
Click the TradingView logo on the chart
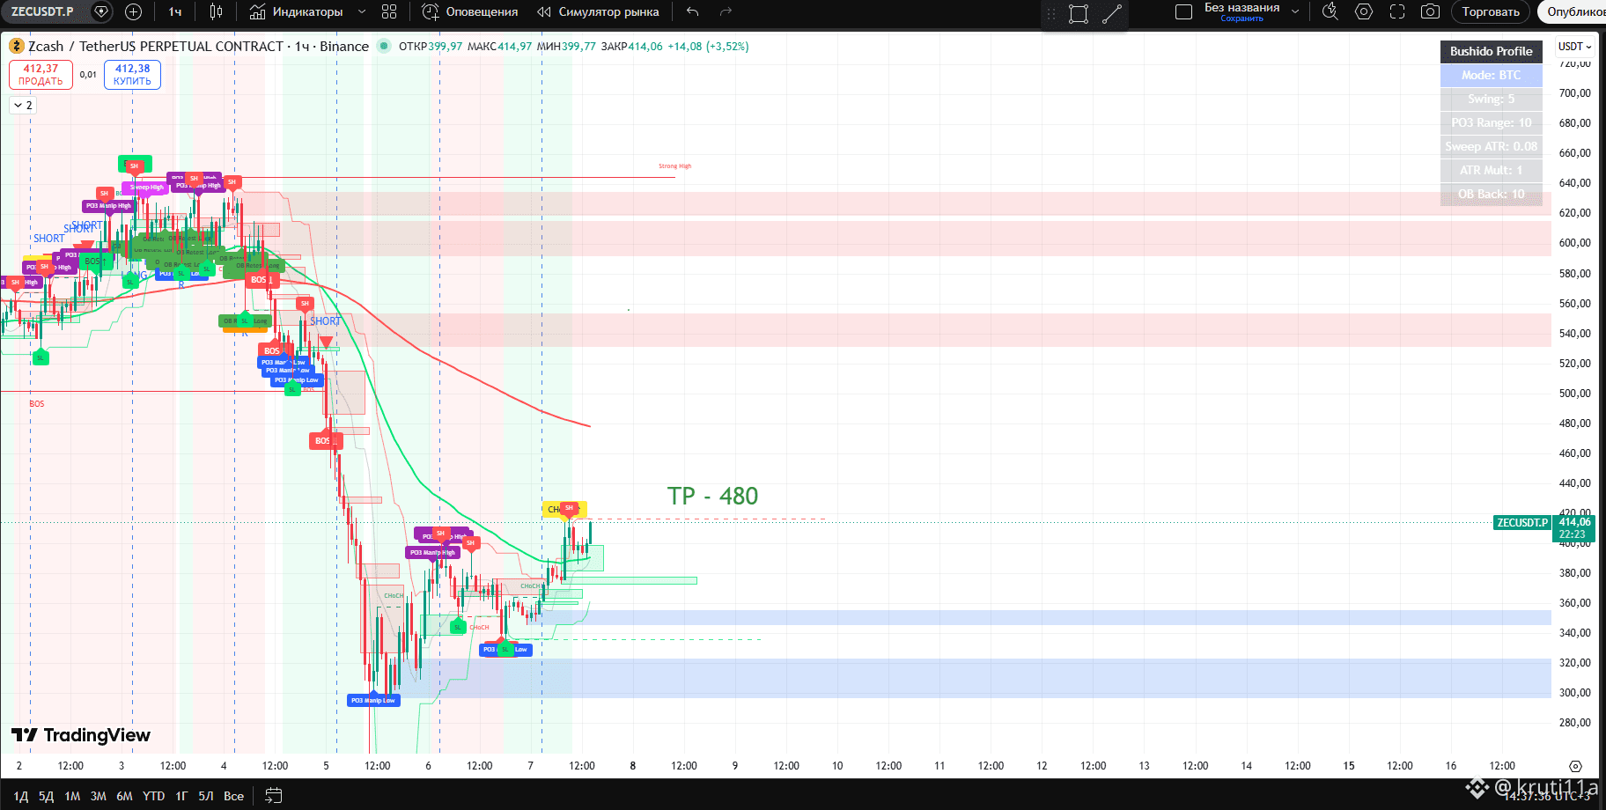pyautogui.click(x=81, y=735)
